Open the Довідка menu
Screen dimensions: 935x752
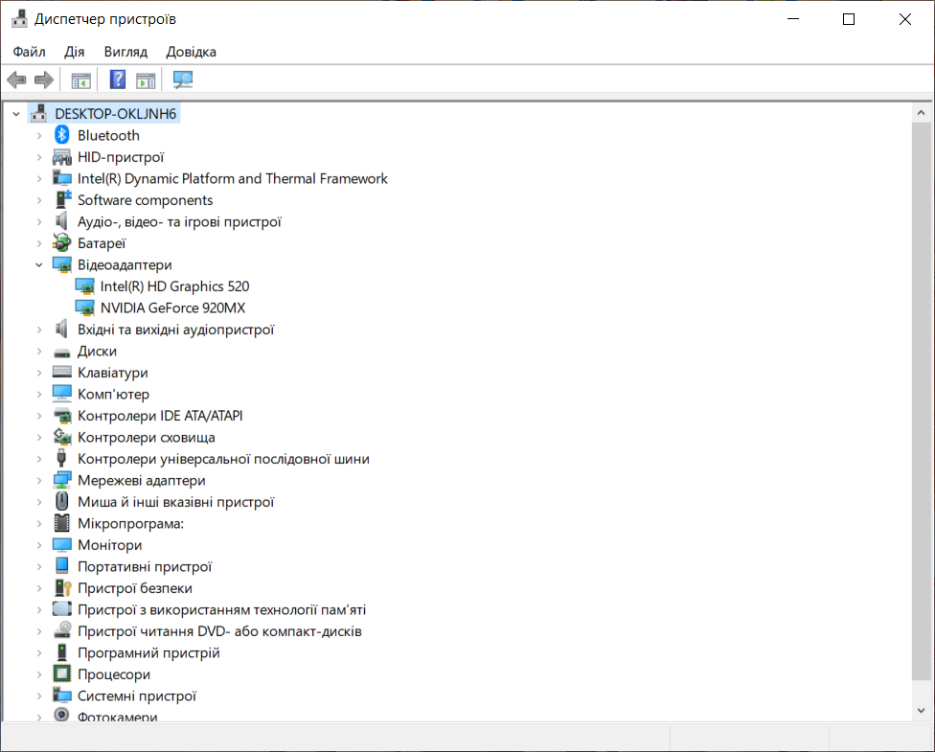tap(192, 52)
